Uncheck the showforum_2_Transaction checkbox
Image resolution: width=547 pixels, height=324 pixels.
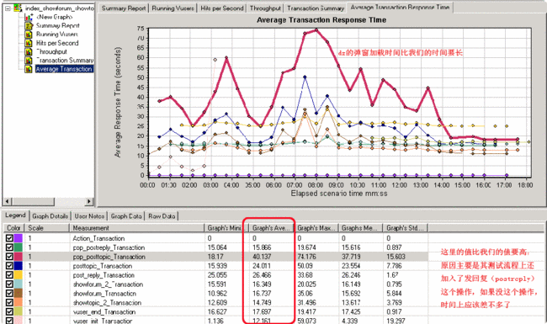pyautogui.click(x=9, y=284)
